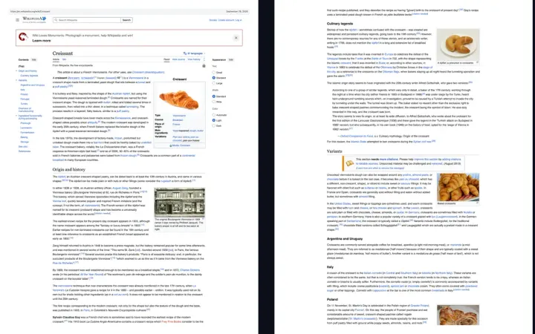Screen dimensions: 535x334
Task: Jump to See also in contents
Action: click(23, 146)
